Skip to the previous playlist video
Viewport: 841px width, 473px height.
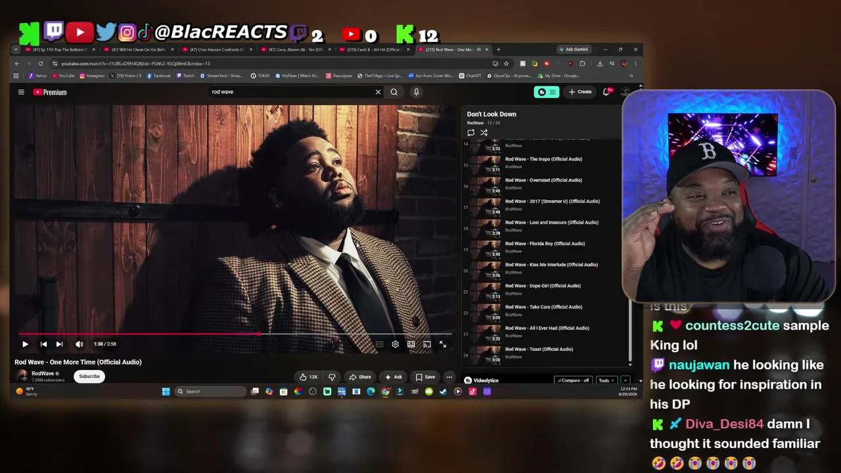[43, 344]
